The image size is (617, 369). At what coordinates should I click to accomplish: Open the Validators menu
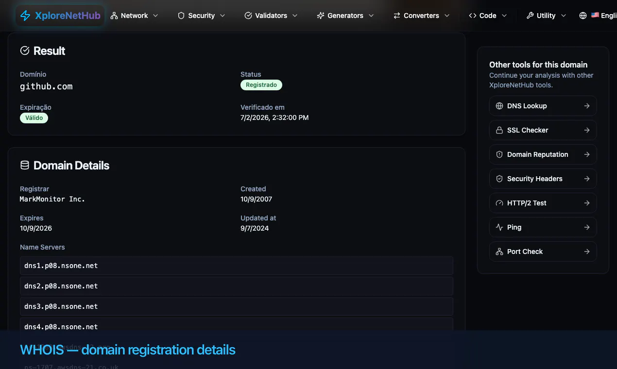point(272,16)
